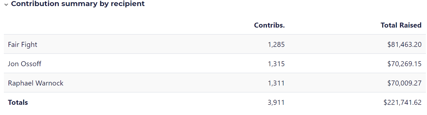Viewport: 427px width, 115px height.
Task: Open the Raphael Warnock recipient name
Action: [36, 83]
